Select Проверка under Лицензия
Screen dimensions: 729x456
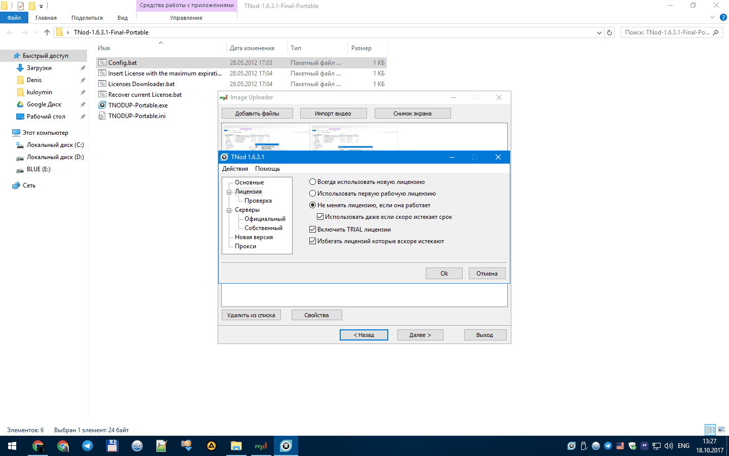coord(258,201)
